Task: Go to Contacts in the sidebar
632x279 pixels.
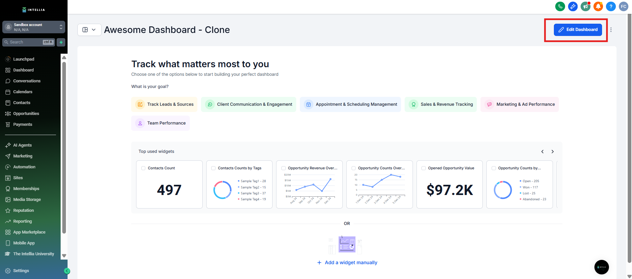Action: coord(22,103)
